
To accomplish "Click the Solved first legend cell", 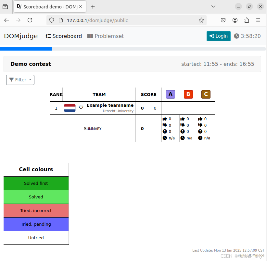I will point(36,183).
